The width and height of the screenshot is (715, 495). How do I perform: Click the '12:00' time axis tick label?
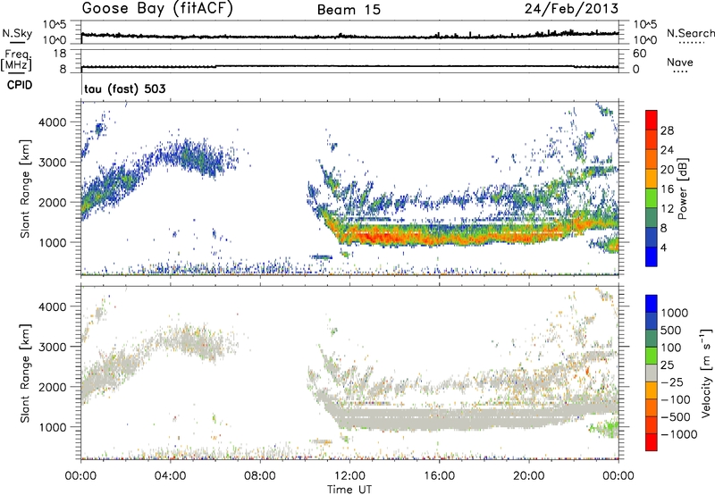[x=349, y=476]
